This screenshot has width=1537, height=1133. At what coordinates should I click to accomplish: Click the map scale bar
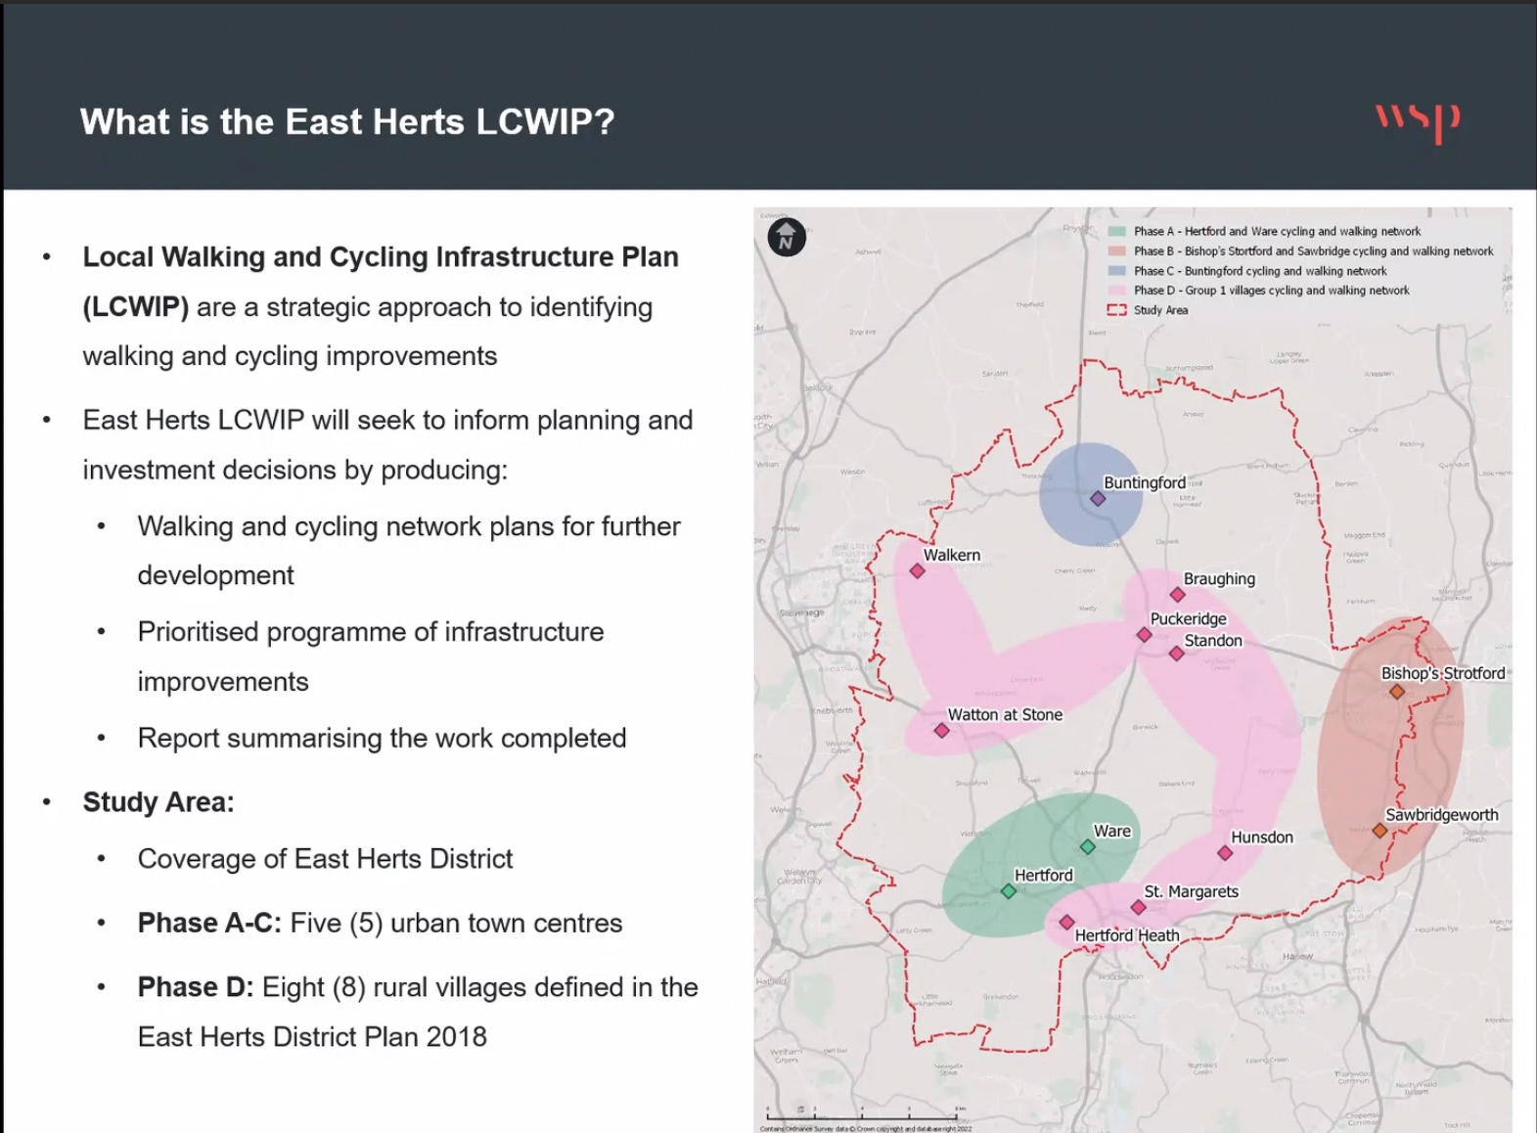861,1113
